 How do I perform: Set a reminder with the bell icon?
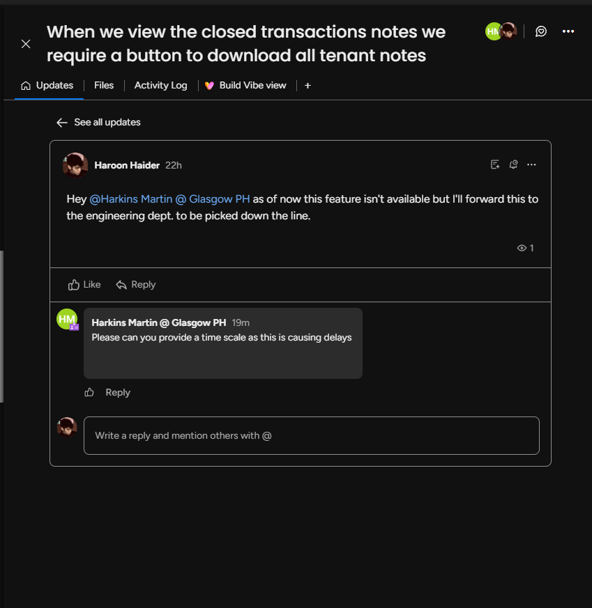pyautogui.click(x=513, y=164)
